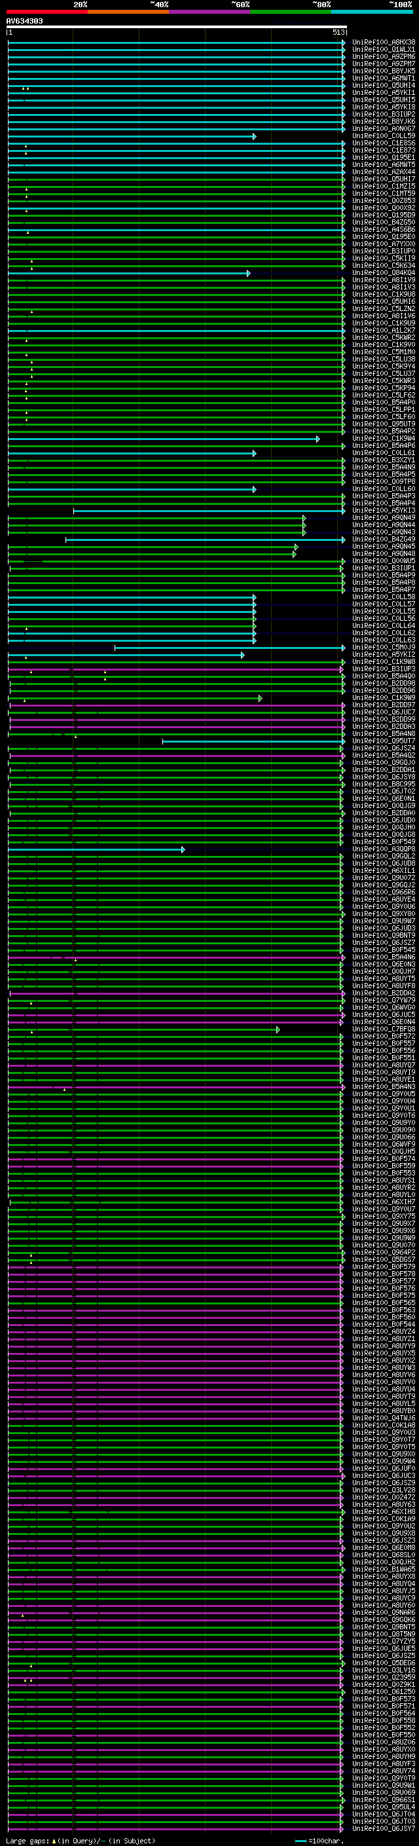Click the alignment arrowhead for UniRef100_C7BF08

pos(278,1030)
